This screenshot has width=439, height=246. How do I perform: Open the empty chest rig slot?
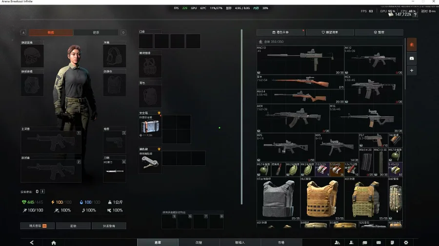pos(150,67)
